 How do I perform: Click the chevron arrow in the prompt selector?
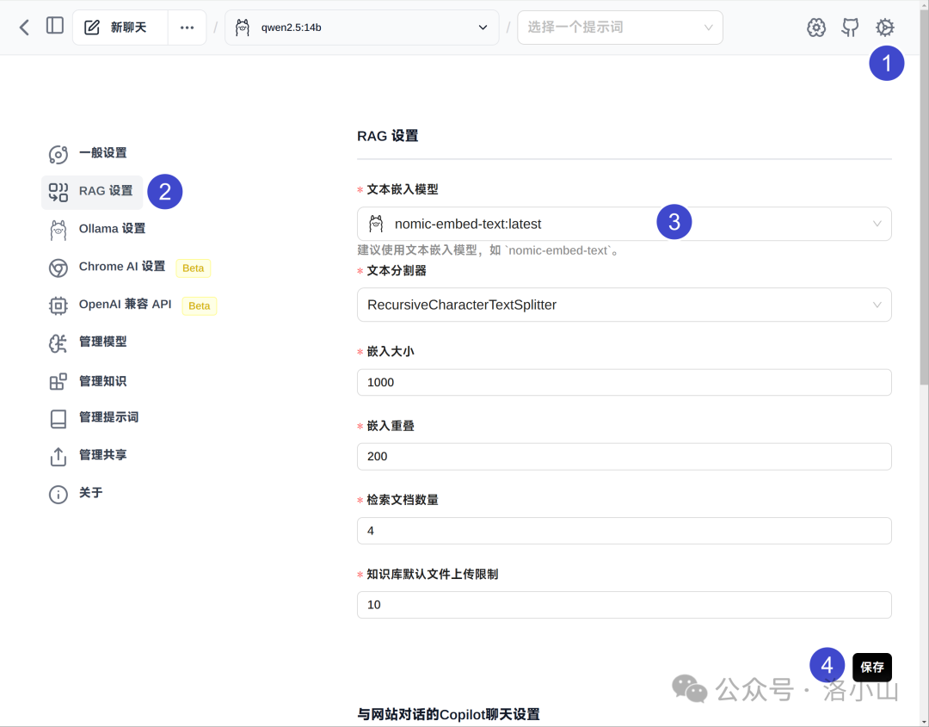(708, 28)
